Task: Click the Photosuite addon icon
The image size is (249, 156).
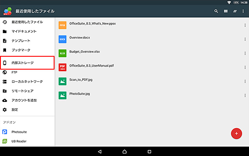Action: 5,132
